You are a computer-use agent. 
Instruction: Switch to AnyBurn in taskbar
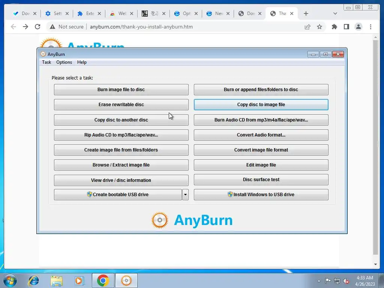point(126,280)
